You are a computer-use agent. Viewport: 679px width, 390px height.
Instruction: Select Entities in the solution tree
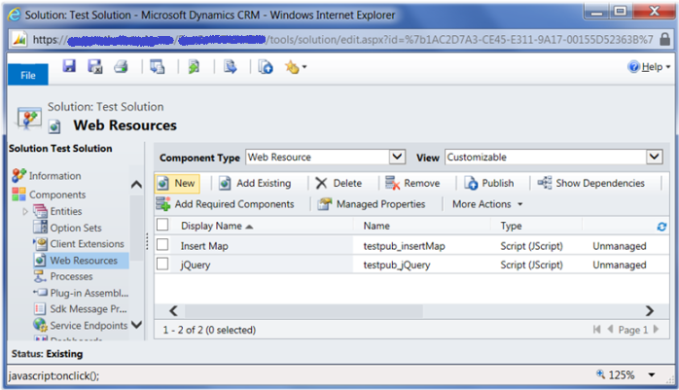(66, 211)
